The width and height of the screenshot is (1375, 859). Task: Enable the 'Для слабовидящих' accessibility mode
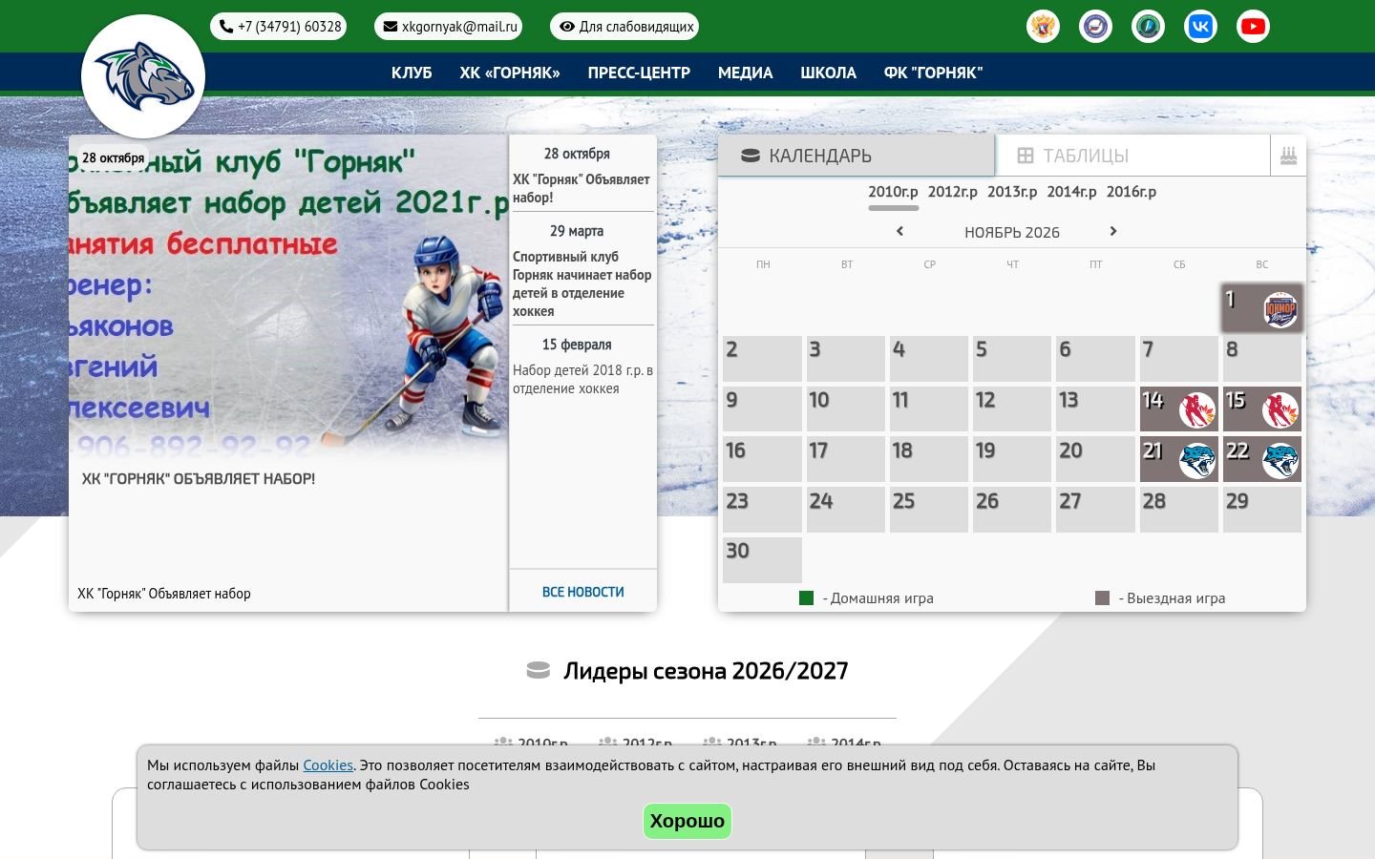624,27
